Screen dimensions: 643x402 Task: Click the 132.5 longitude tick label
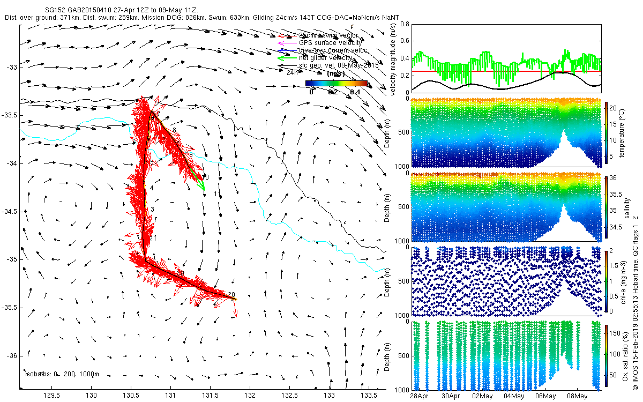(289, 396)
